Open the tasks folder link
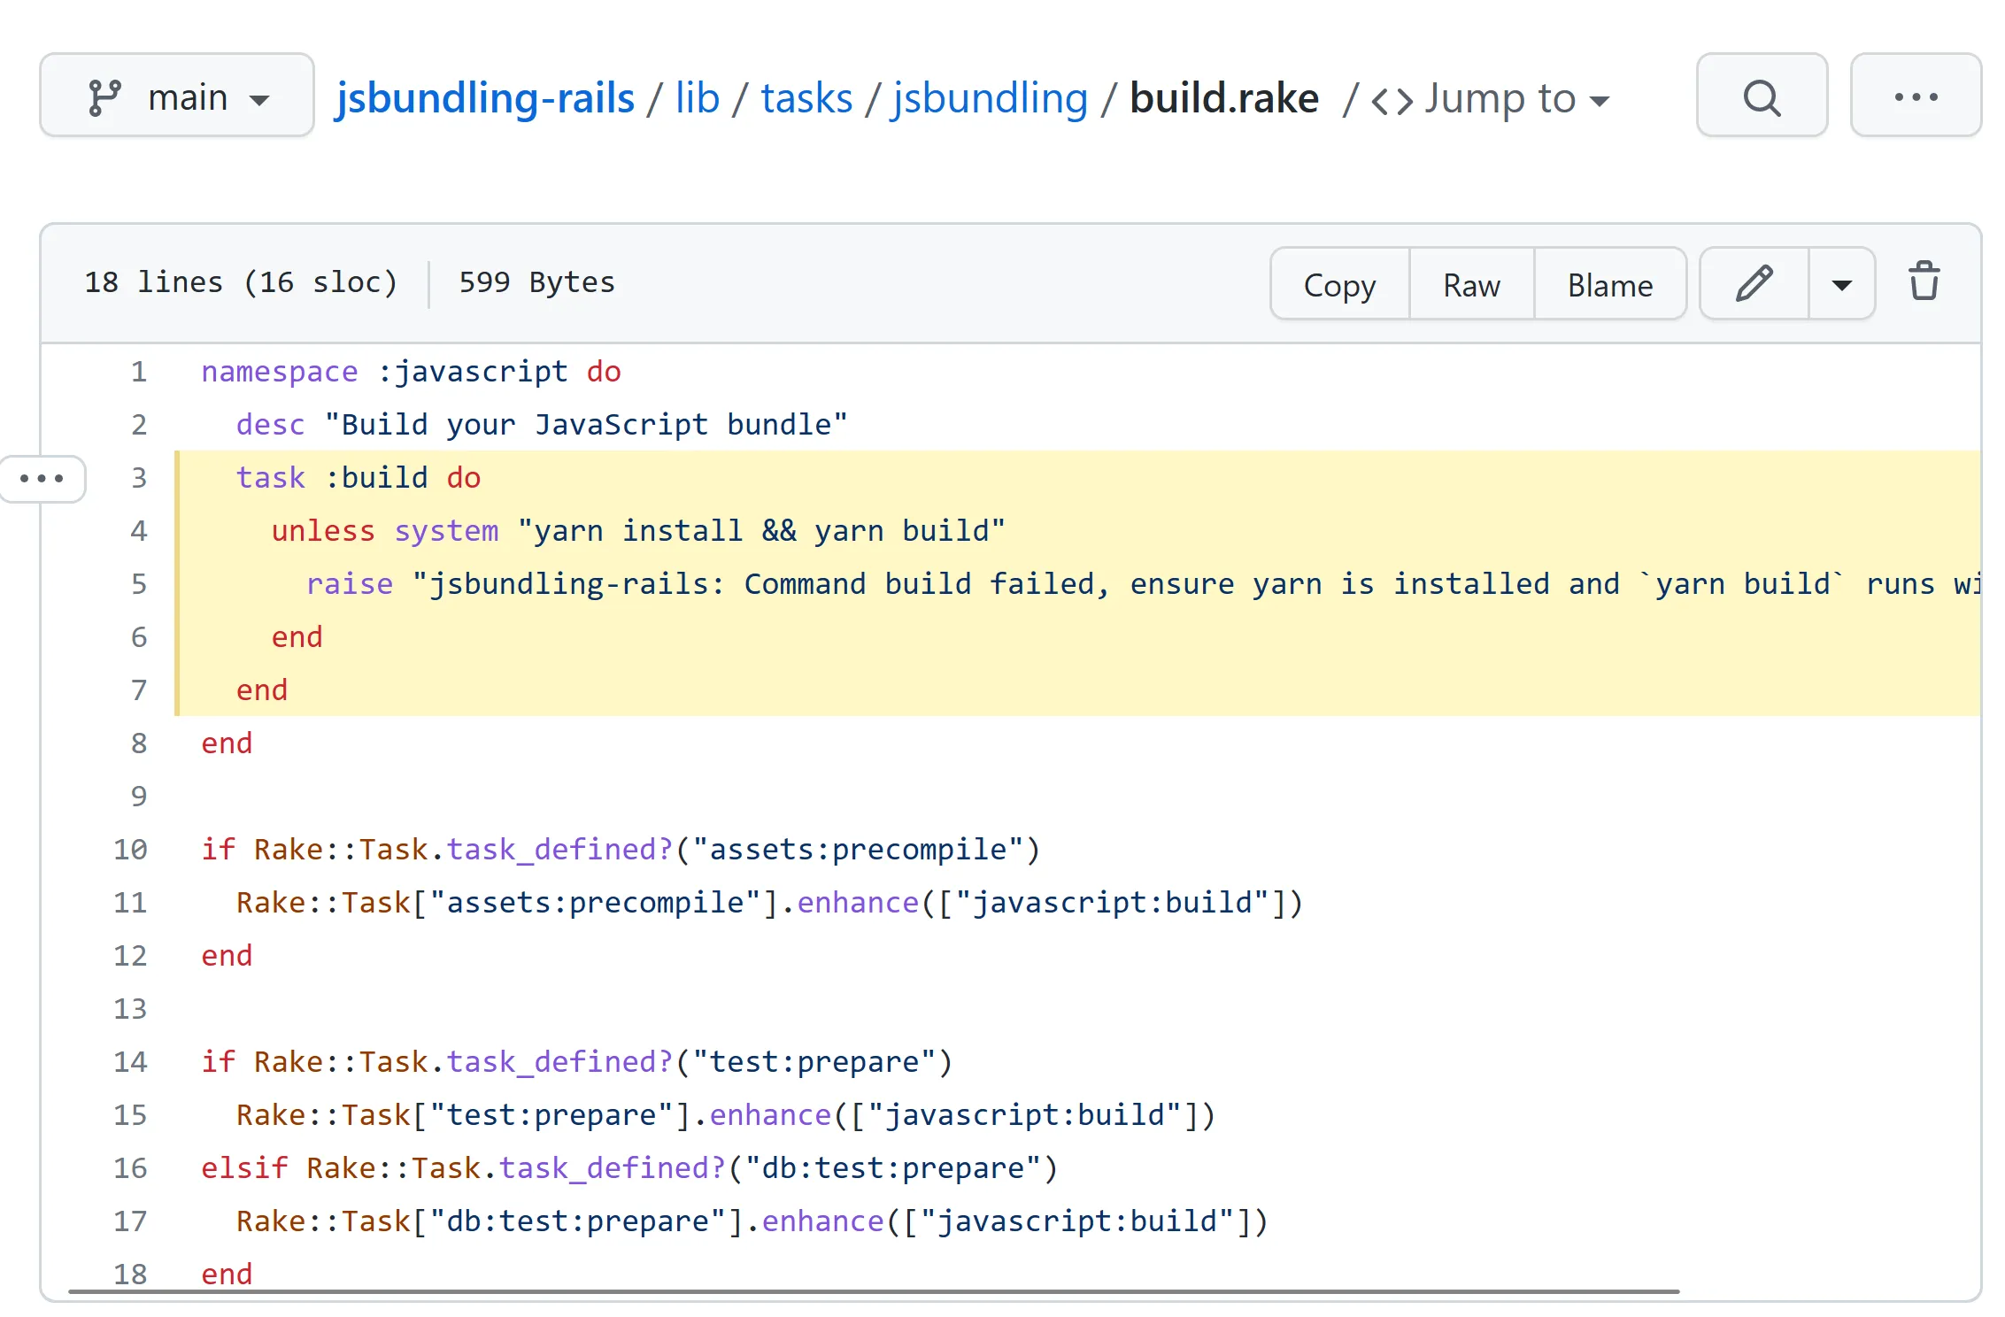The image size is (2005, 1317). coord(806,97)
